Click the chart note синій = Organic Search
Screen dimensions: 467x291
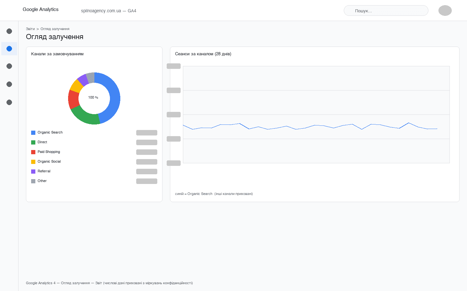click(194, 194)
